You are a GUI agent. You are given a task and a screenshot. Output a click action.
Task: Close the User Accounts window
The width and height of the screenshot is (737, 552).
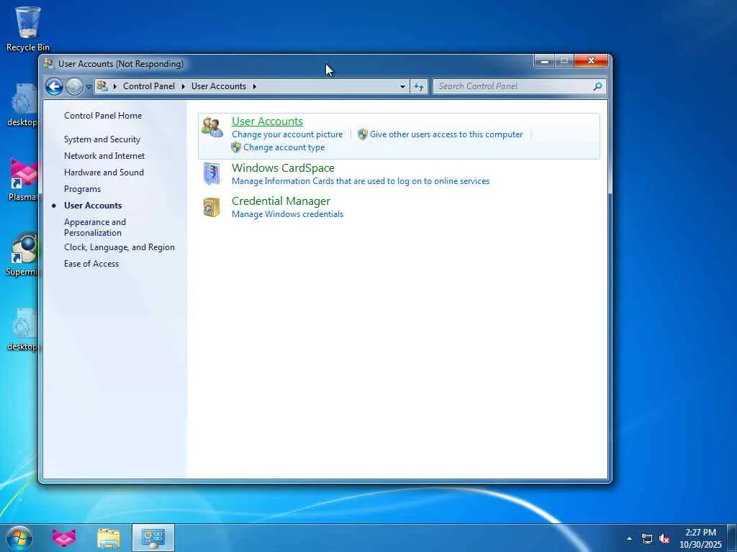point(592,61)
